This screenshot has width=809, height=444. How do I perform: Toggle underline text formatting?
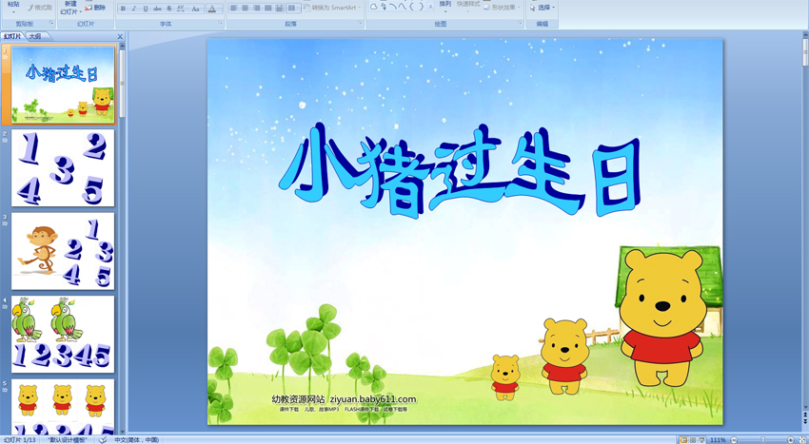coord(146,9)
